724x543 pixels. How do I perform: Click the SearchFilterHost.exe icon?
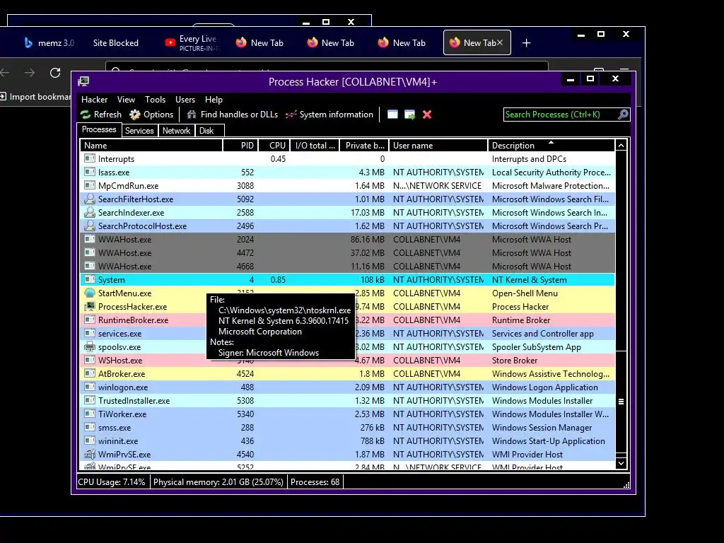[x=90, y=199]
